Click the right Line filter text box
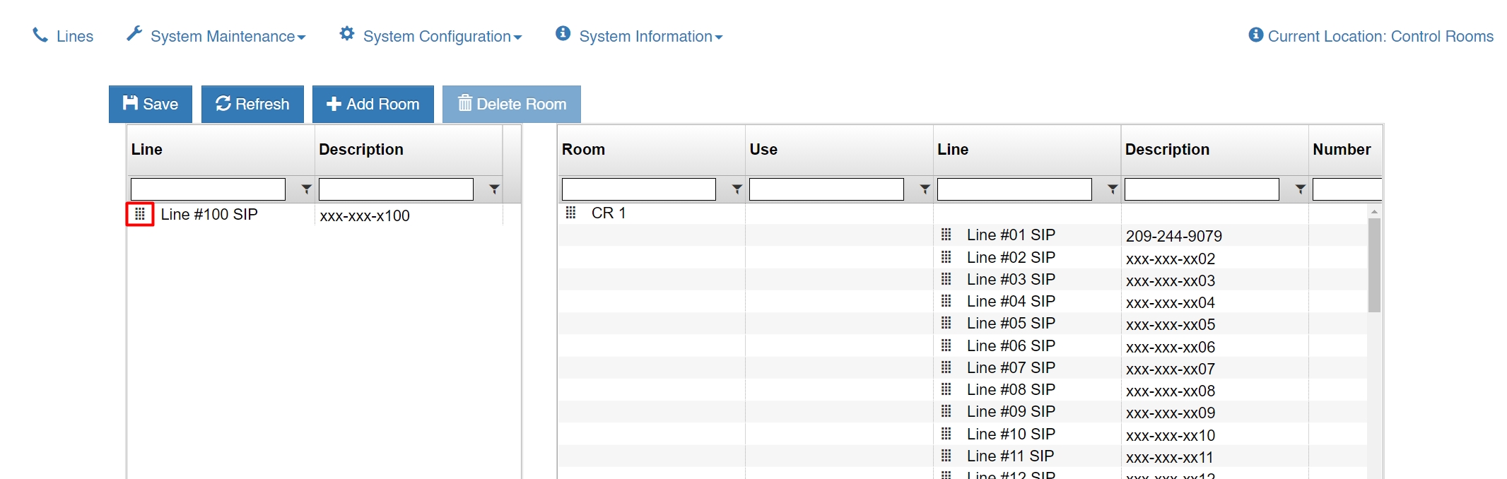Screen dimensions: 1507x479 pos(1014,189)
